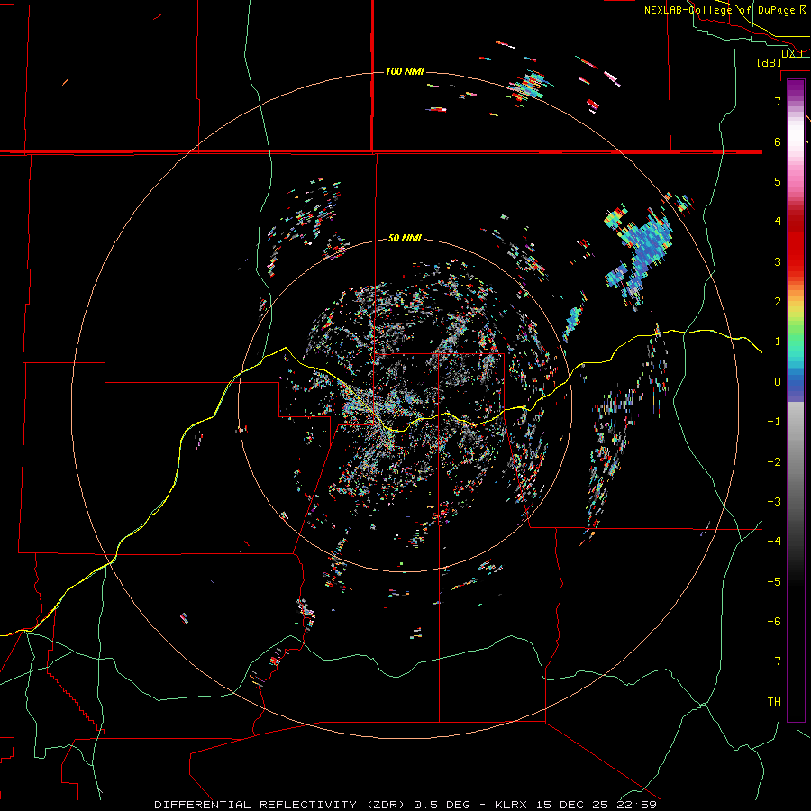Click the 7 dB scale label
Image resolution: width=811 pixels, height=811 pixels.
point(778,101)
